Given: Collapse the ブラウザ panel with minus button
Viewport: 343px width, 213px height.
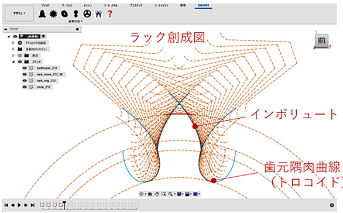Looking at the screenshot, I should (6, 29).
